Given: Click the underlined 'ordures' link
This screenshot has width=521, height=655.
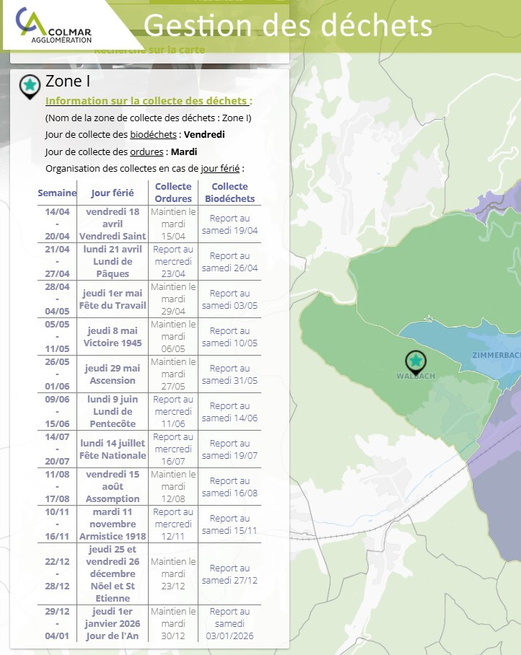Looking at the screenshot, I should pos(147,152).
